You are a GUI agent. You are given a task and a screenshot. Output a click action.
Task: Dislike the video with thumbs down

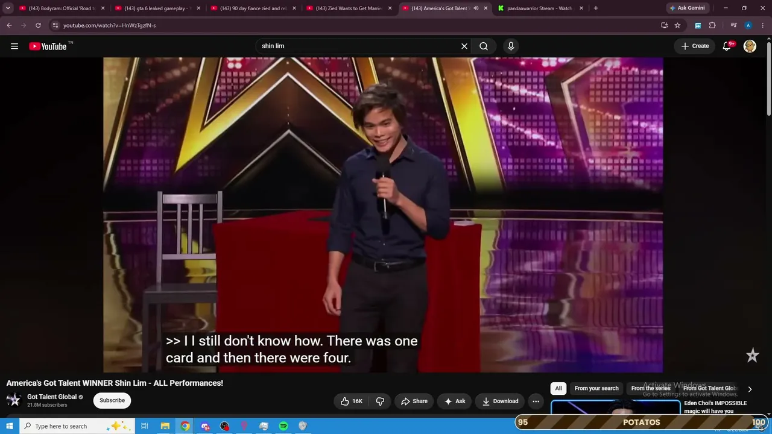[380, 401]
